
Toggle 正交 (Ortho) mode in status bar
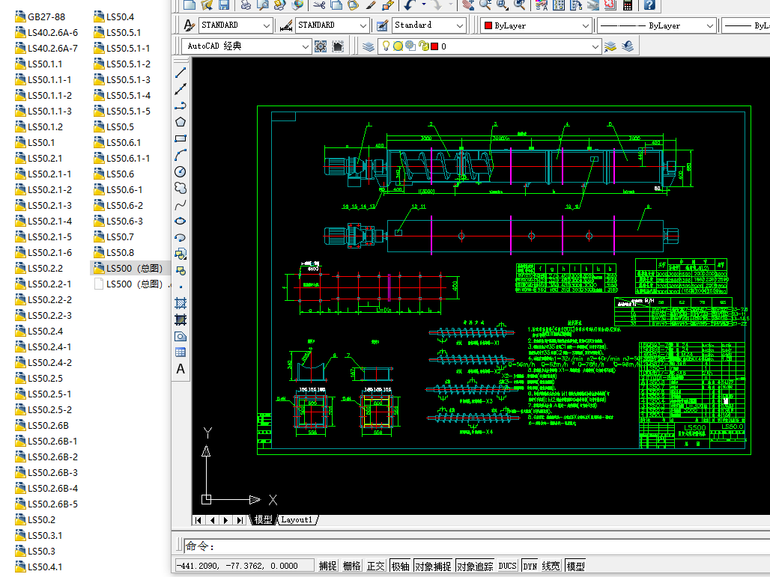click(376, 567)
